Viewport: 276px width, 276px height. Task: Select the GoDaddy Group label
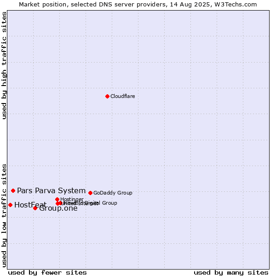(113, 193)
